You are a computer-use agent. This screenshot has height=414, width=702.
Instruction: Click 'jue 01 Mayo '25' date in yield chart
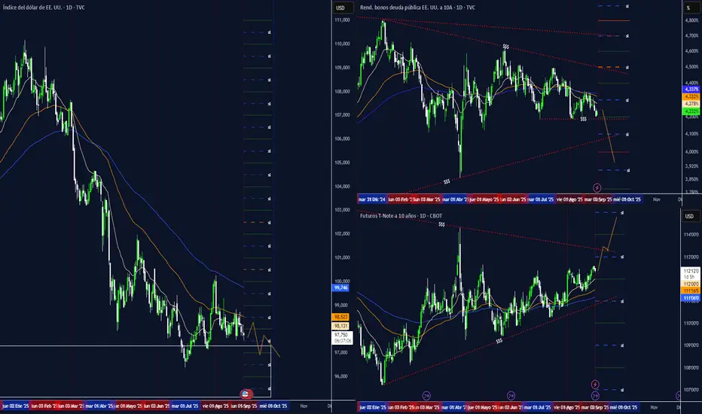point(484,199)
